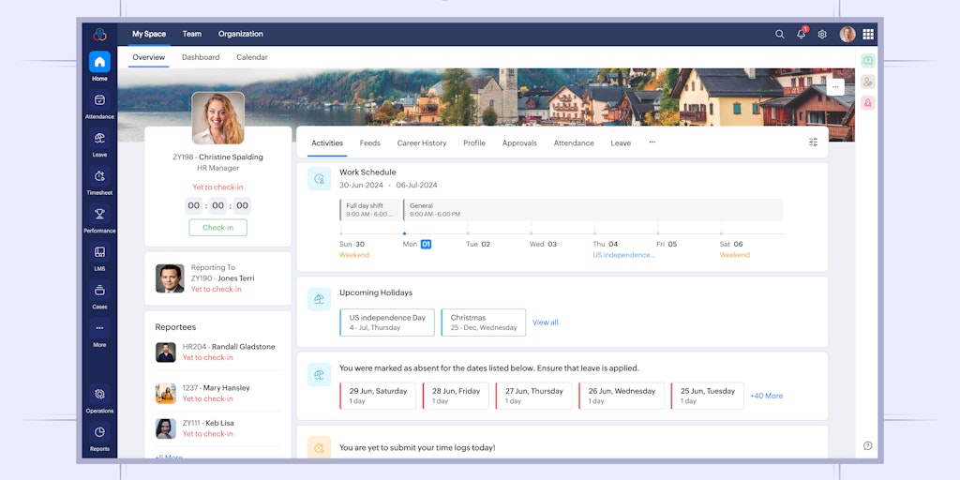This screenshot has width=960, height=480.
Task: Select 28 Jun, Friday absent card
Action: [x=456, y=397]
